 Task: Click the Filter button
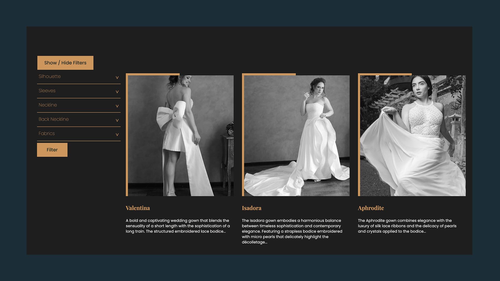pos(52,150)
